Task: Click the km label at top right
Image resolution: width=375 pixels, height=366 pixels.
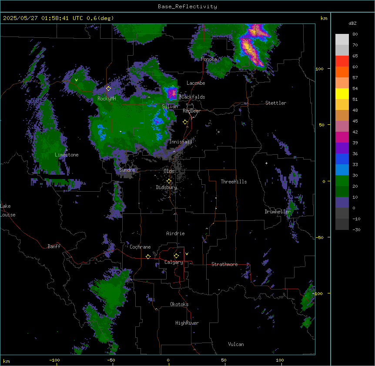Action: [324, 18]
